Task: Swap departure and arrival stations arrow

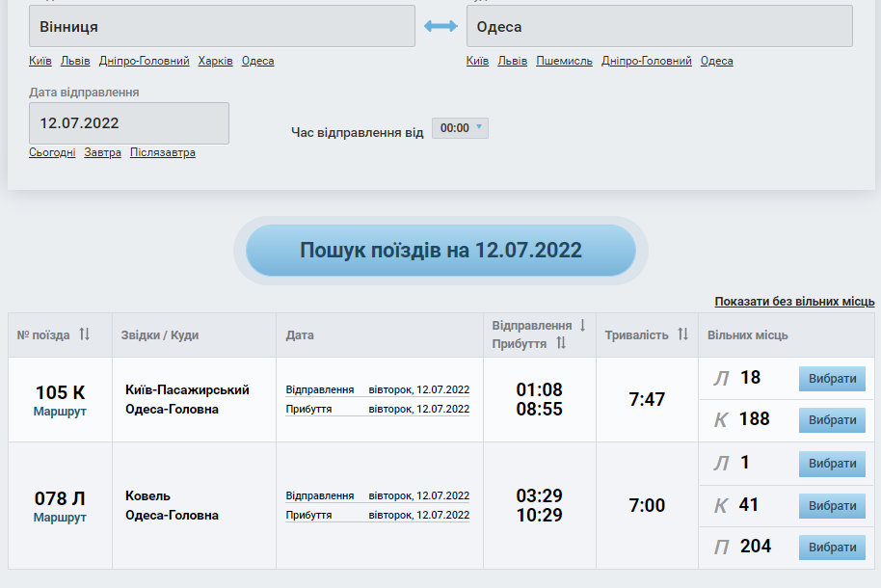Action: click(440, 27)
